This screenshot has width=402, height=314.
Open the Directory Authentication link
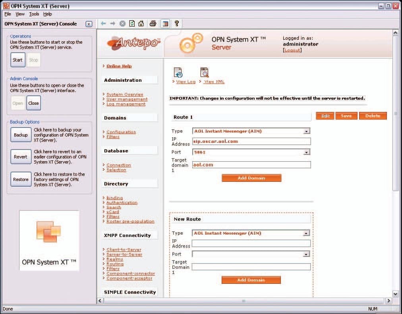click(x=122, y=202)
